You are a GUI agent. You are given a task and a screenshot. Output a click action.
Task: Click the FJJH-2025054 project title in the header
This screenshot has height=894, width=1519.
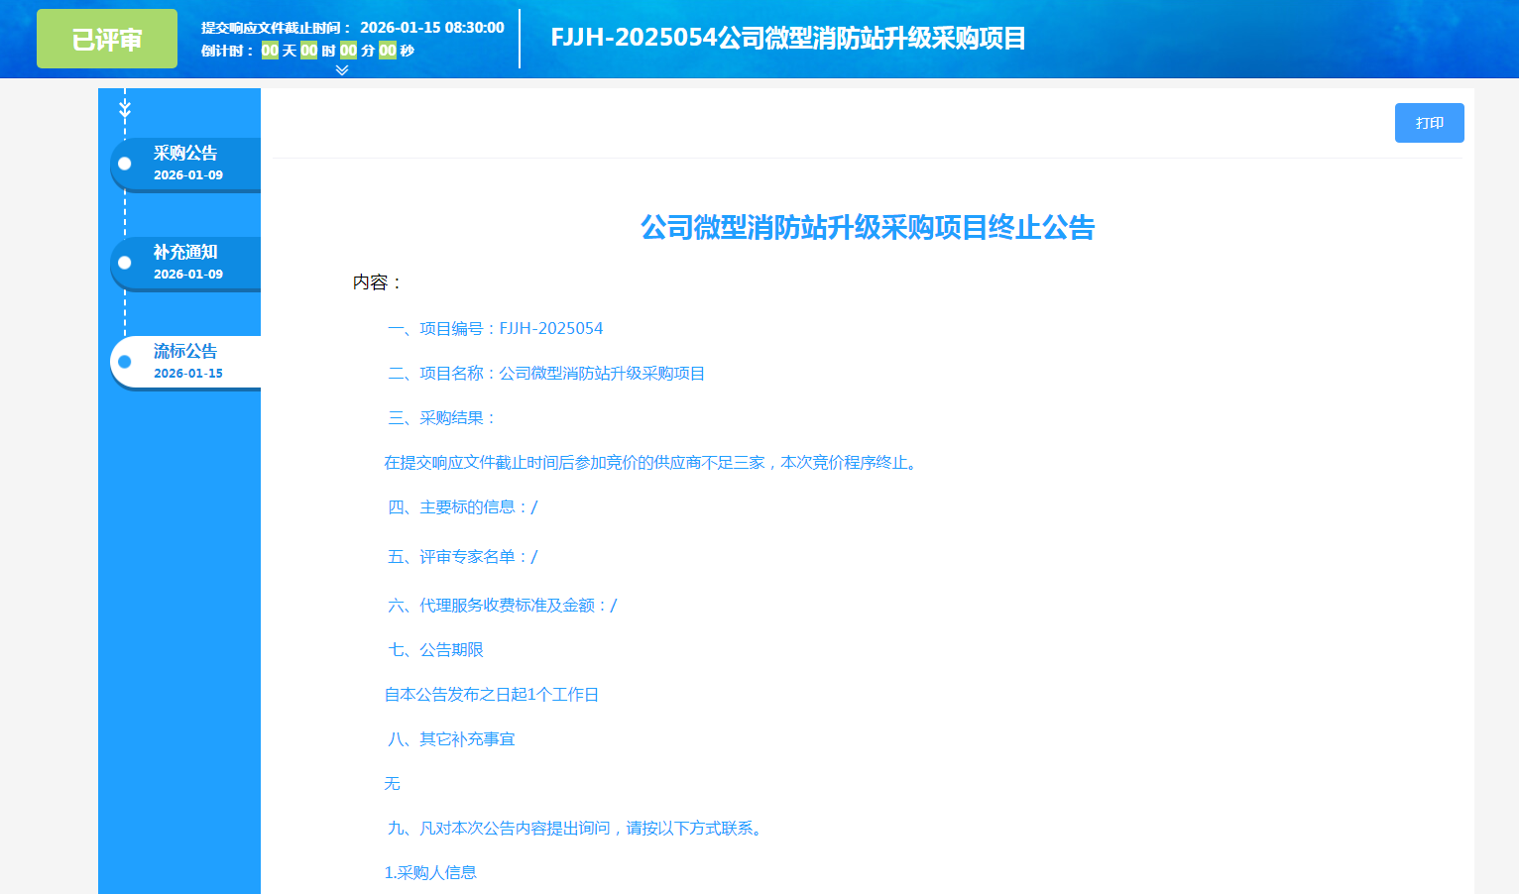(x=788, y=38)
